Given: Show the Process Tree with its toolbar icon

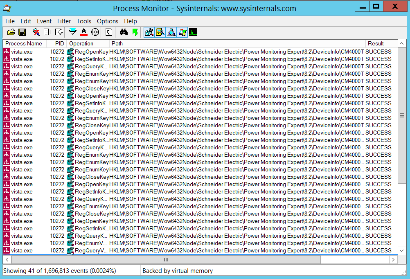Looking at the screenshot, I should pos(109,32).
